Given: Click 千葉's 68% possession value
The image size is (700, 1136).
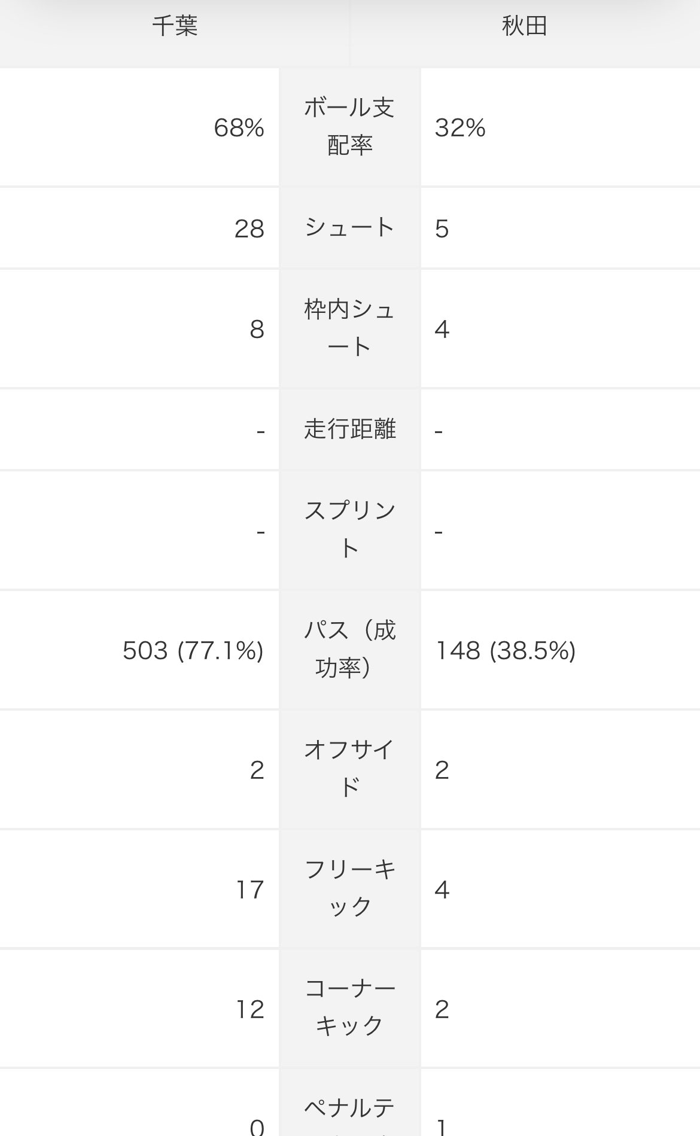Looking at the screenshot, I should [x=239, y=127].
